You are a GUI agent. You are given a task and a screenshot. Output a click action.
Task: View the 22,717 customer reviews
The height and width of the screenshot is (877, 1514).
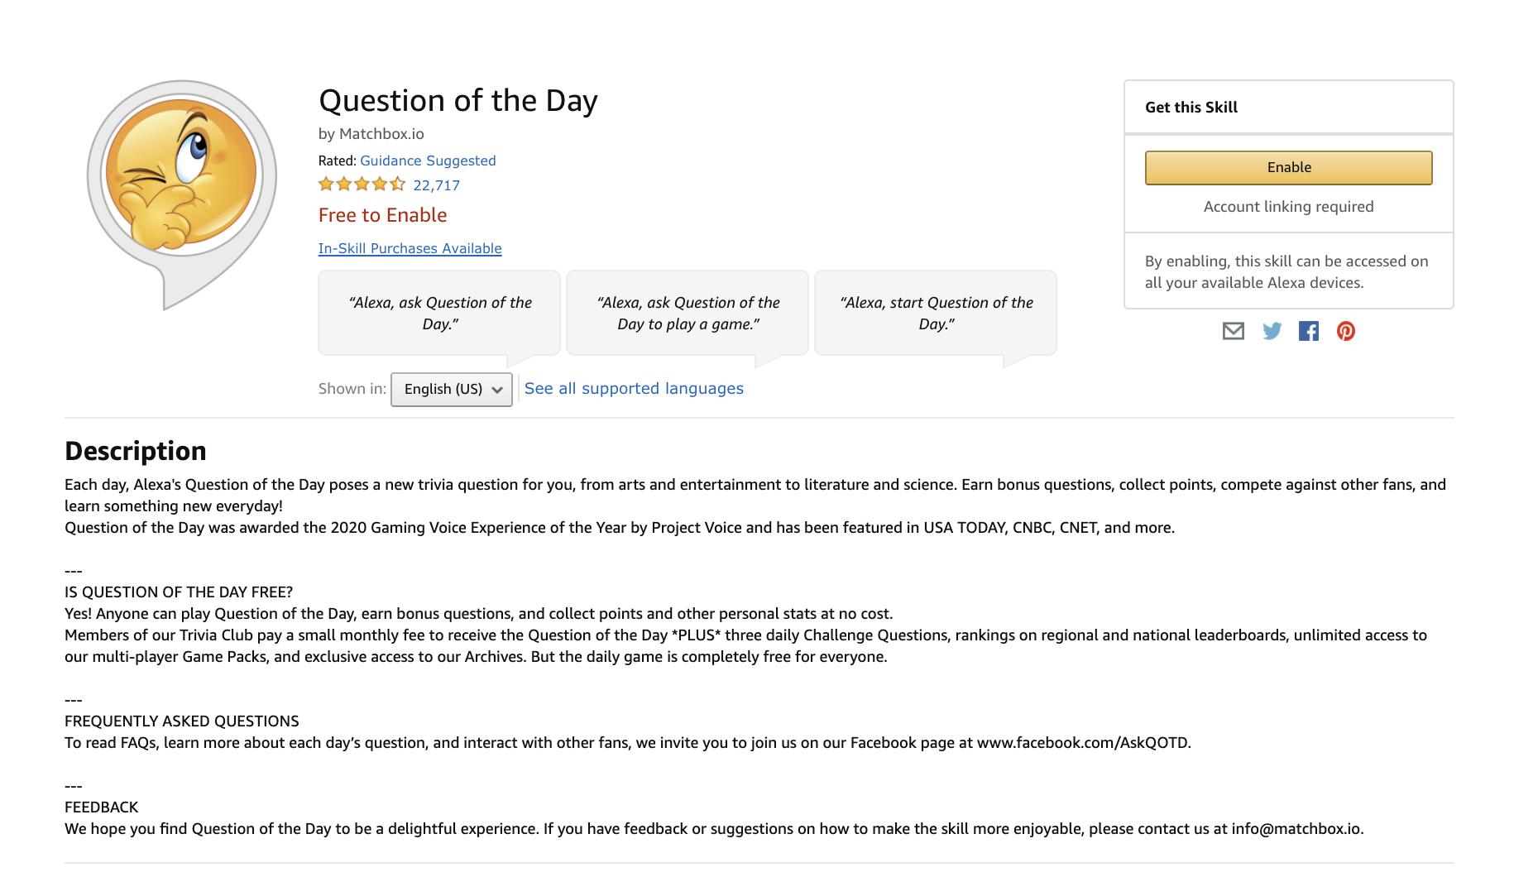(436, 185)
